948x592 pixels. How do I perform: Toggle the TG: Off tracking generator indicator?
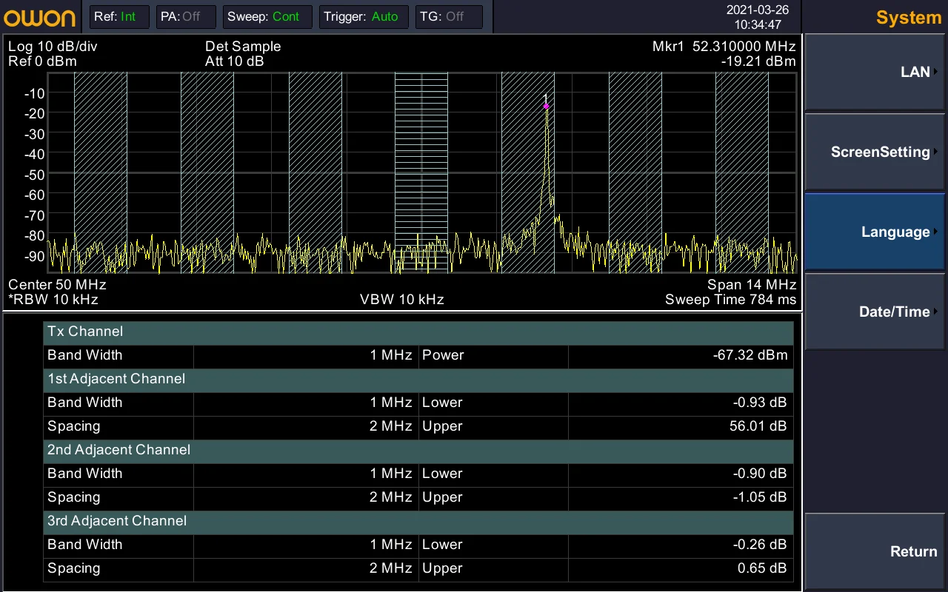click(x=449, y=17)
